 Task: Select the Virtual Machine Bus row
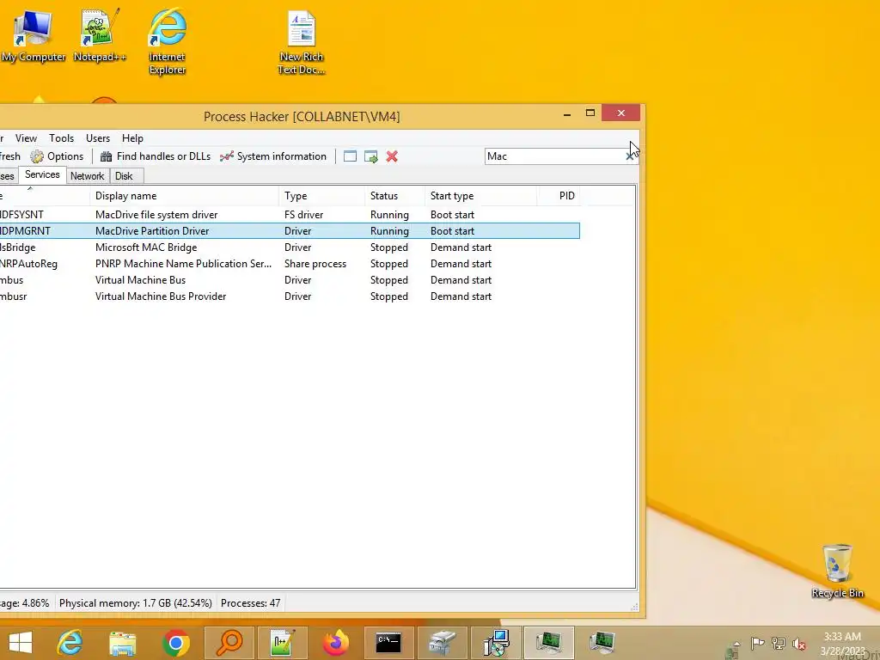coord(290,280)
